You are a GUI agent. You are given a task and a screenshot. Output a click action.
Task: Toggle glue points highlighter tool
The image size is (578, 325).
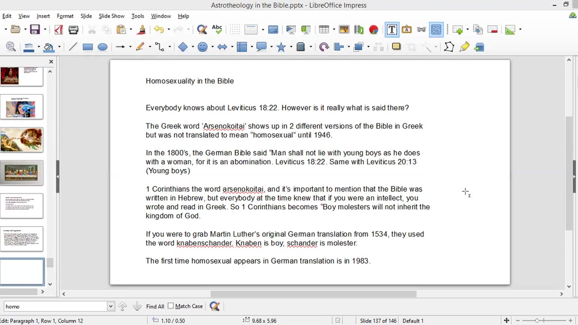(x=464, y=47)
